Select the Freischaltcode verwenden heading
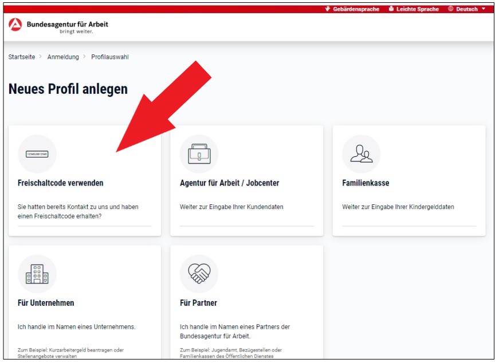The height and width of the screenshot is (363, 499). tap(61, 183)
